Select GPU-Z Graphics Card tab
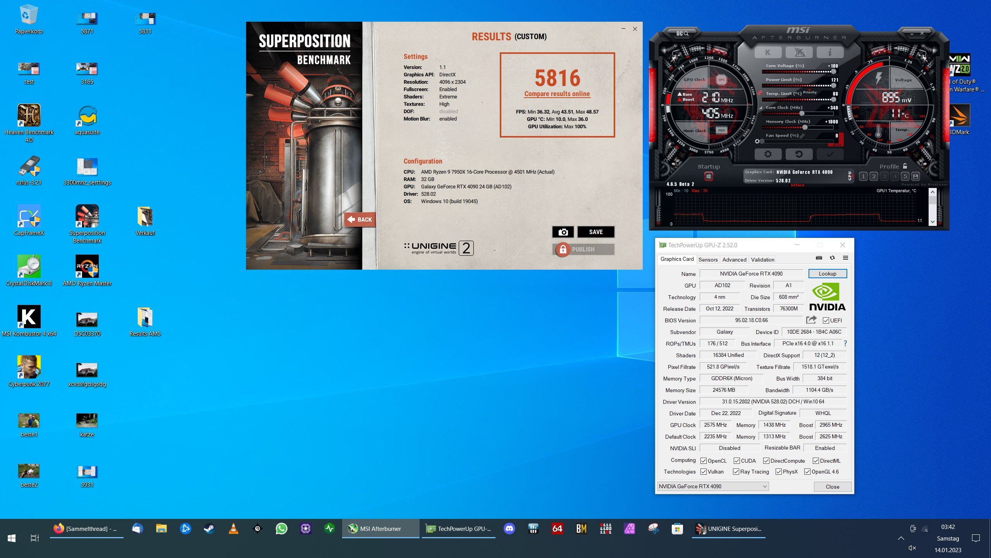This screenshot has width=991, height=558. [x=677, y=259]
